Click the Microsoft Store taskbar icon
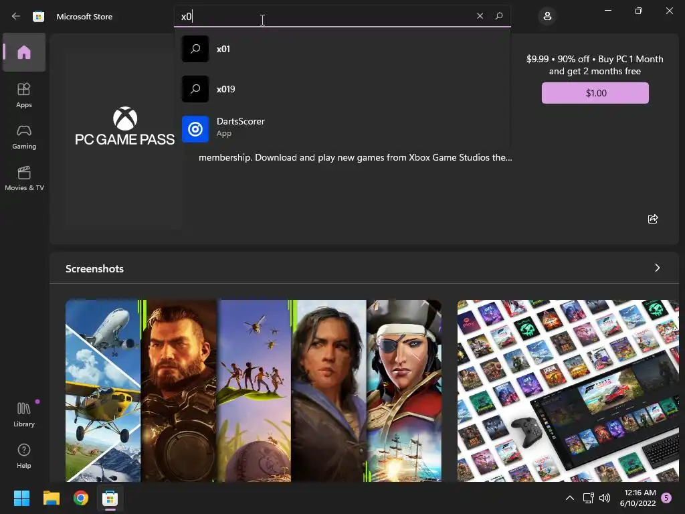Image resolution: width=685 pixels, height=514 pixels. click(110, 498)
